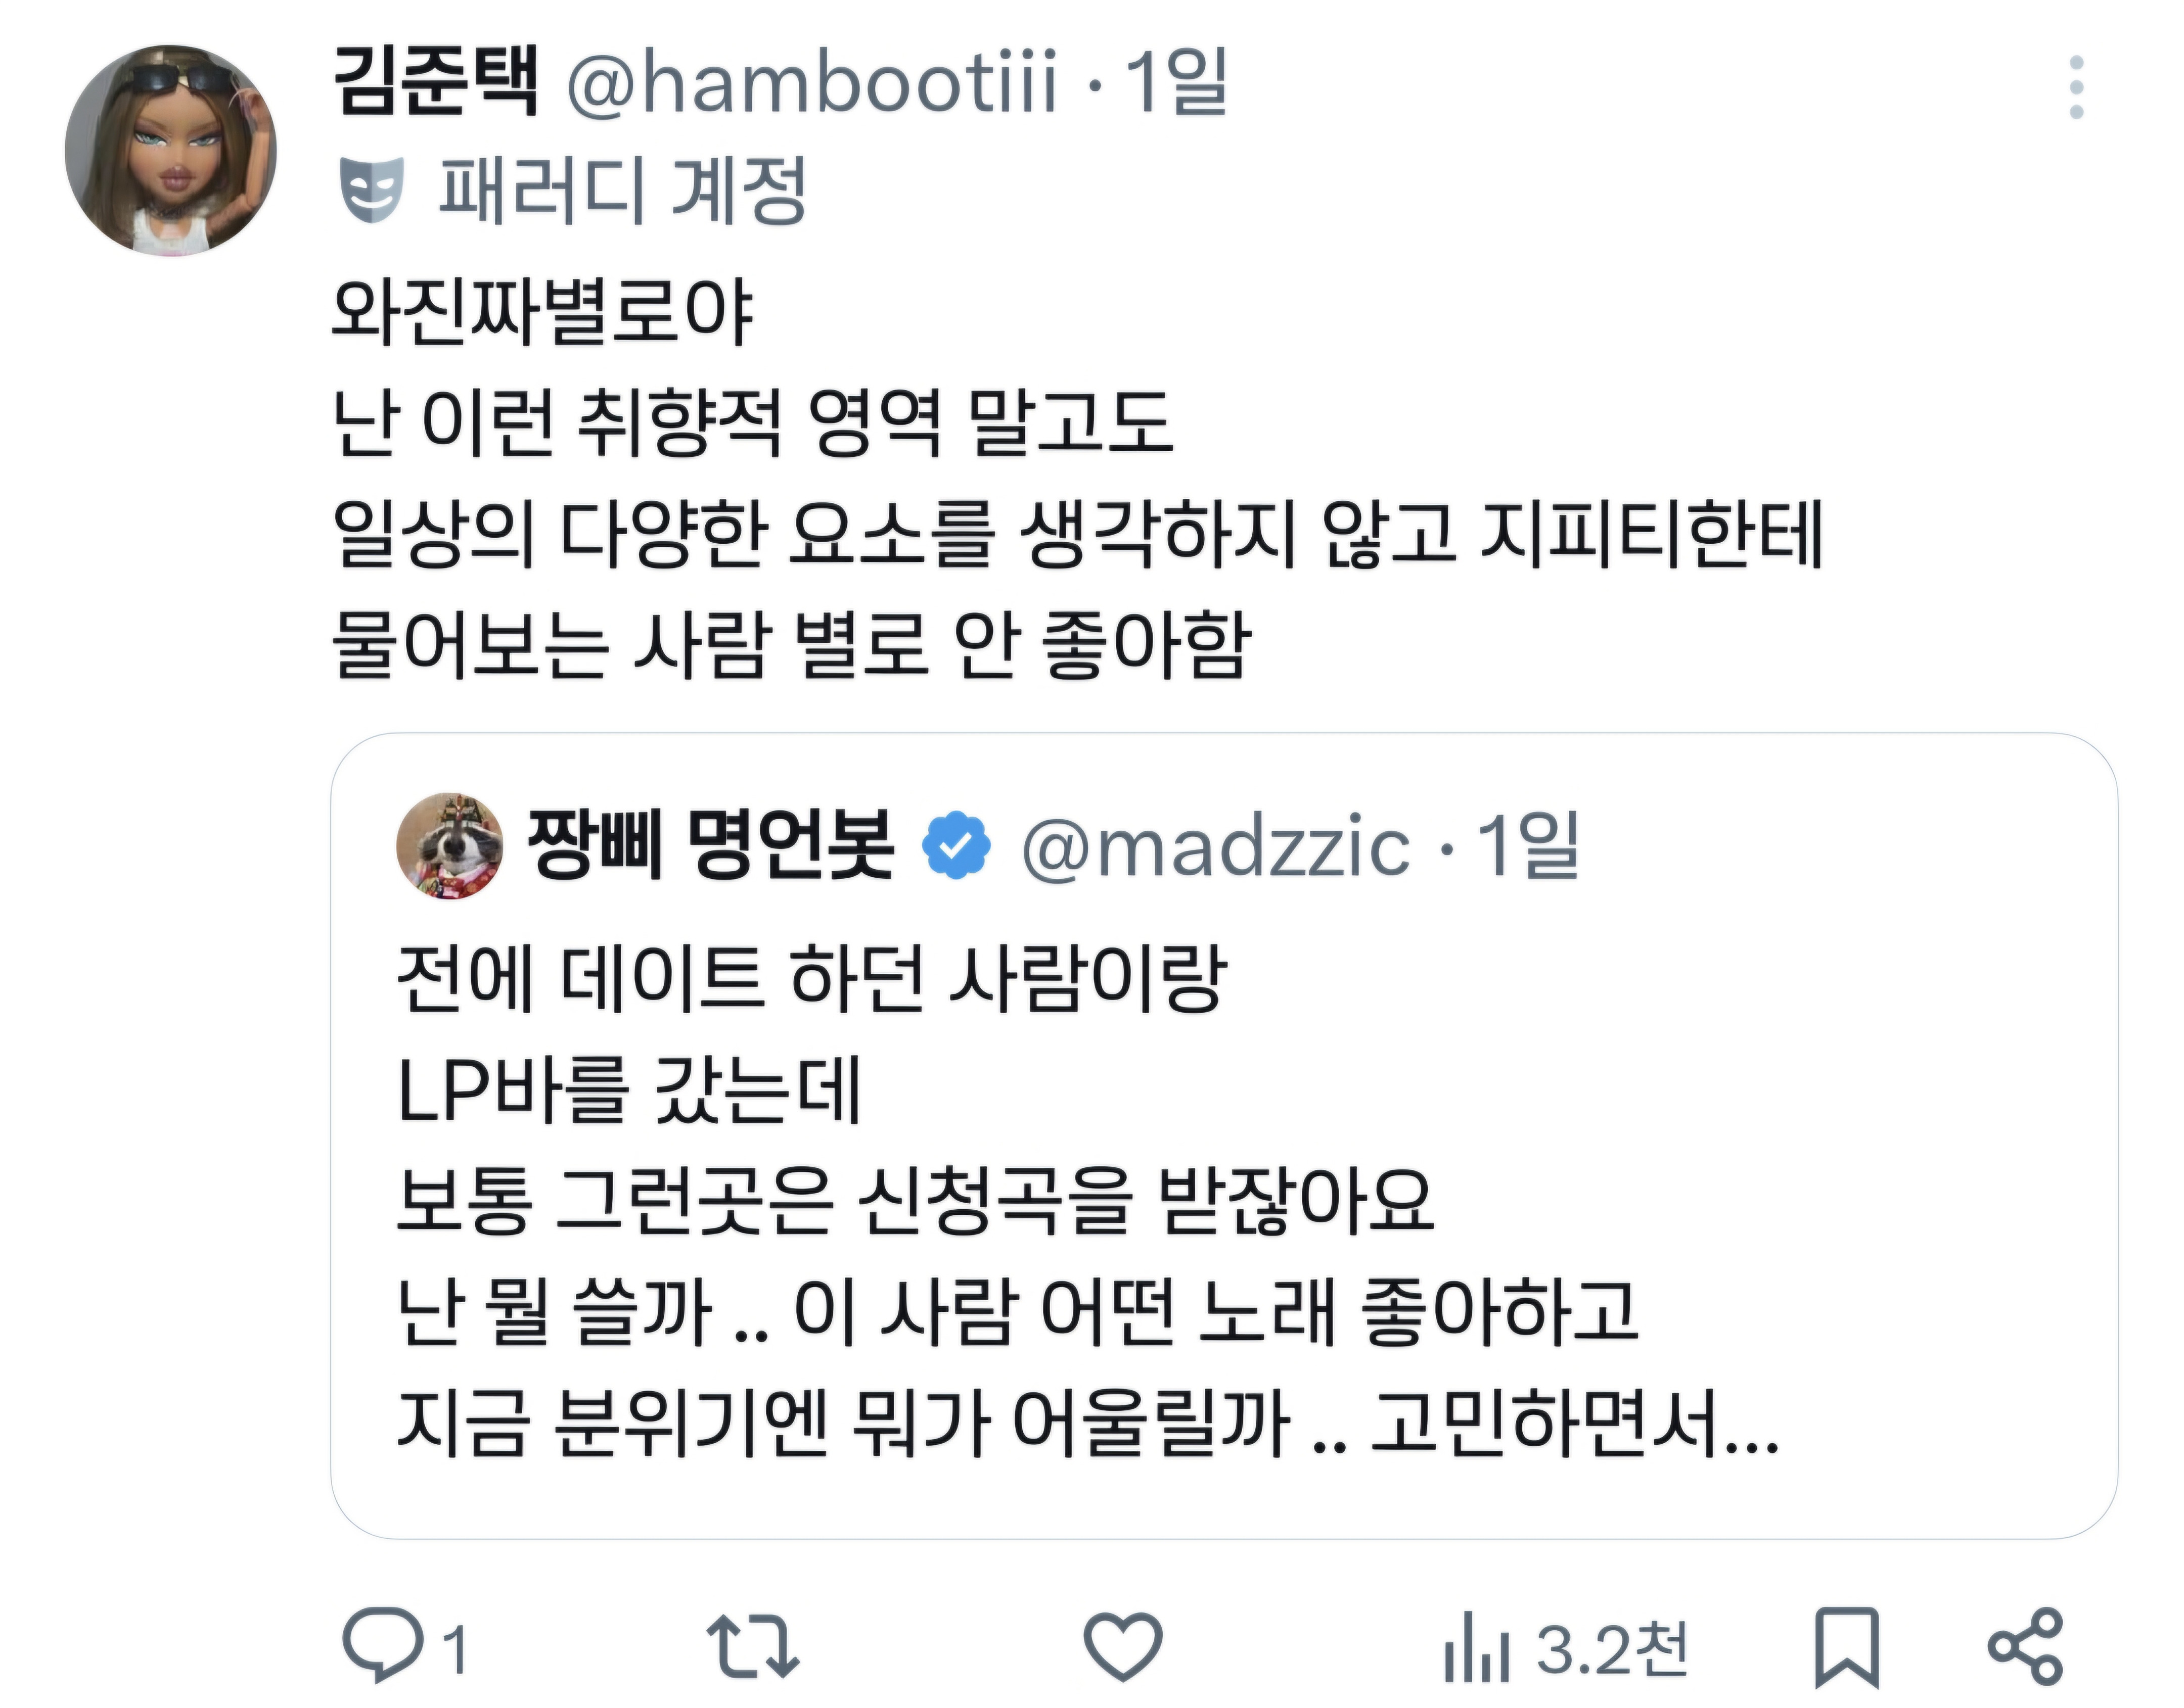Open 짱뻬 명언봇 display name
Viewport: 2184px width, 1708px height.
pos(710,845)
